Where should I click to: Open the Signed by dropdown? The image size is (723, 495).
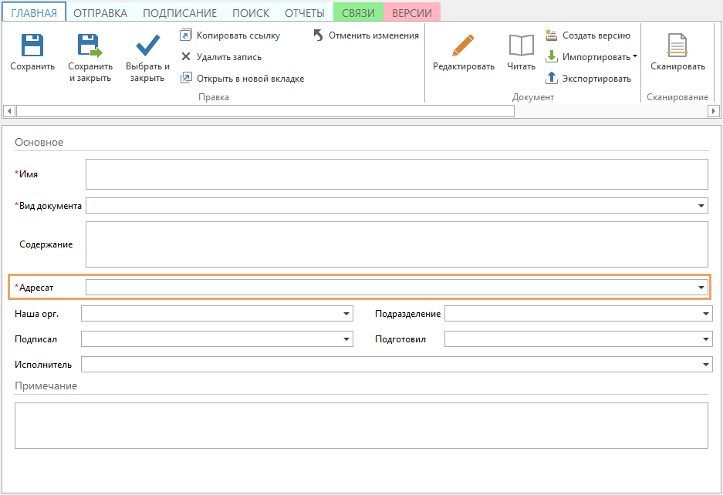346,339
